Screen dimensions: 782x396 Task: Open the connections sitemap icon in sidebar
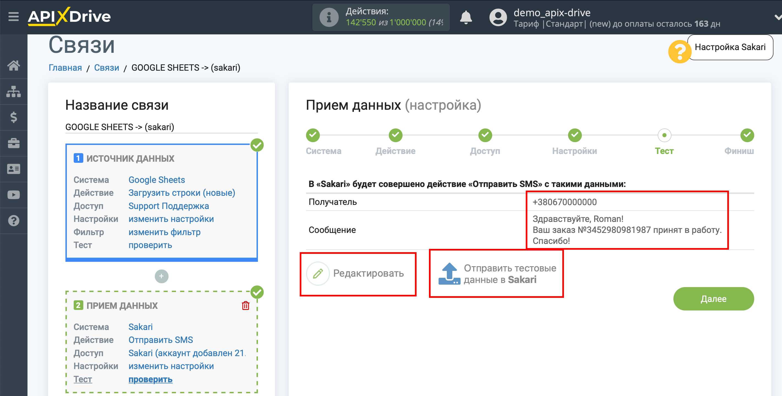point(14,91)
